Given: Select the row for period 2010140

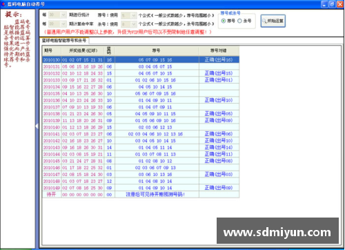Looking at the screenshot, I should click(141, 127).
